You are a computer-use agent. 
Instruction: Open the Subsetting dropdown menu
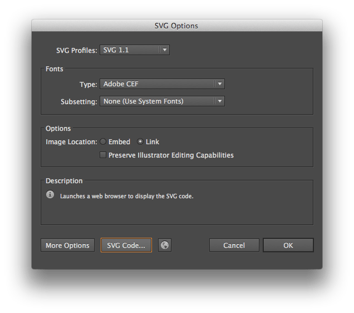(x=162, y=101)
